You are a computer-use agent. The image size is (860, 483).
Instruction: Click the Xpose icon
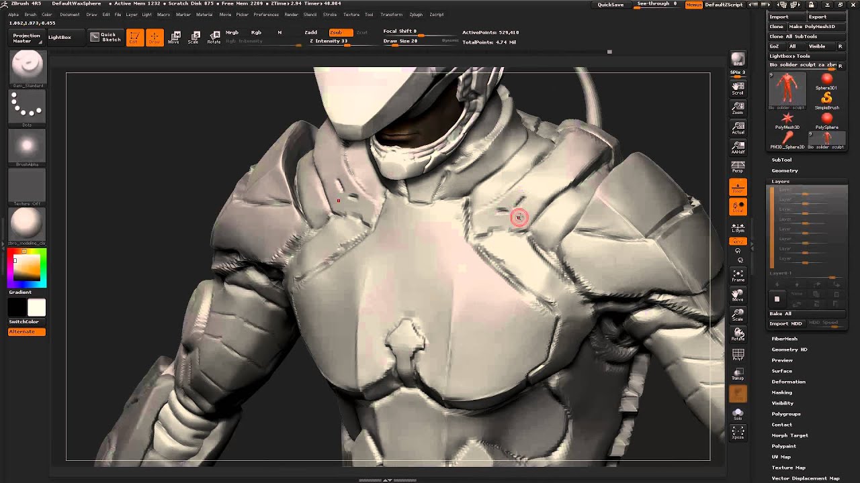click(738, 432)
